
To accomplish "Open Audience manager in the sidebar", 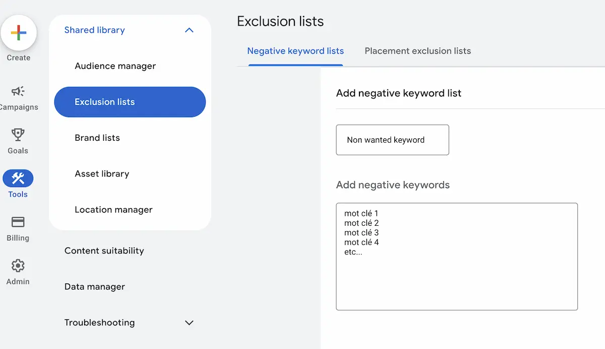I will (x=115, y=66).
